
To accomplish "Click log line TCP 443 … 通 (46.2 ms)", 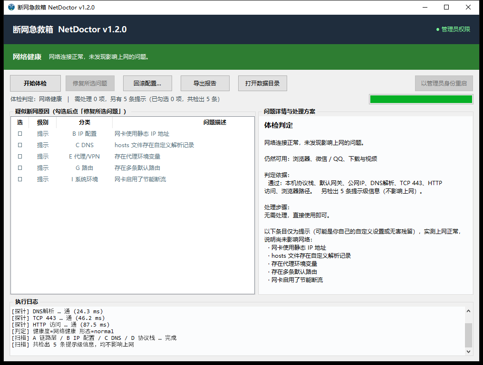I will [58, 318].
